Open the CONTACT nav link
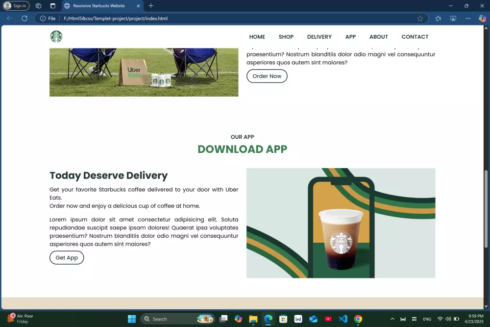Image resolution: width=490 pixels, height=327 pixels. tap(415, 37)
